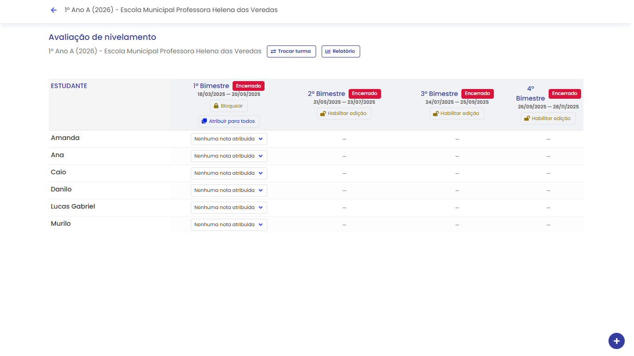Click Avaliação de nivelamento heading
Viewport: 634px width, 356px height.
(x=103, y=37)
